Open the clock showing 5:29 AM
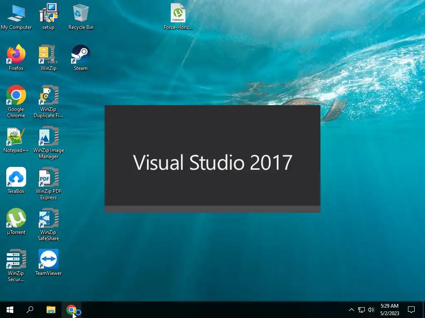This screenshot has height=318, width=425. point(389,310)
